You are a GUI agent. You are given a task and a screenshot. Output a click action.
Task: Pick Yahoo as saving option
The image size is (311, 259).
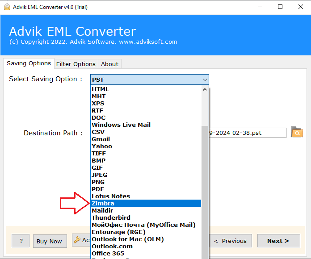pos(146,146)
